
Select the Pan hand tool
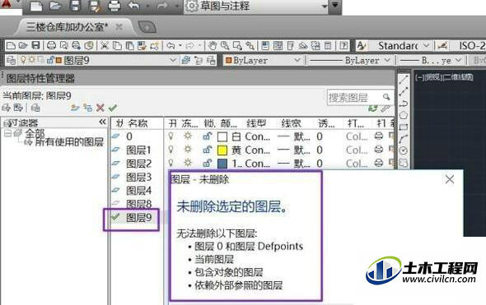213,46
